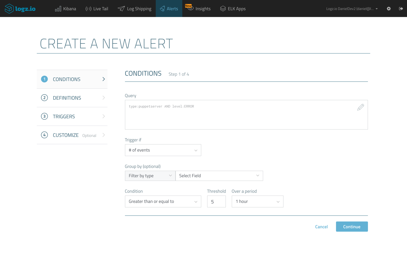Open the Filter by type dropdown
The width and height of the screenshot is (407, 254).
point(150,176)
